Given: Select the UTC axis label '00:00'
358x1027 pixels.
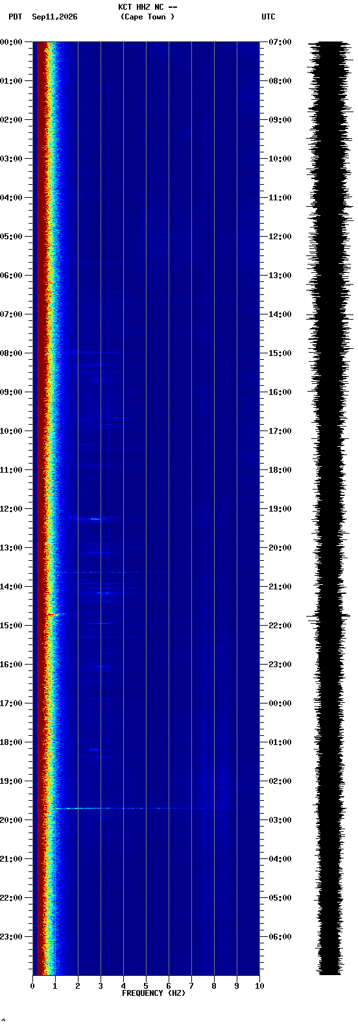Looking at the screenshot, I should coord(280,703).
